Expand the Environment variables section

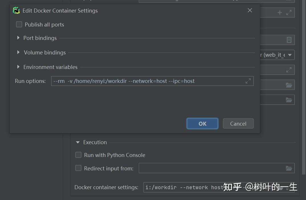pyautogui.click(x=18, y=67)
